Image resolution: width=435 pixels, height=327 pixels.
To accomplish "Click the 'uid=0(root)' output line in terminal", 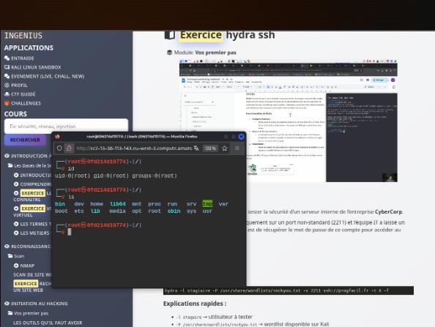I will [116, 176].
